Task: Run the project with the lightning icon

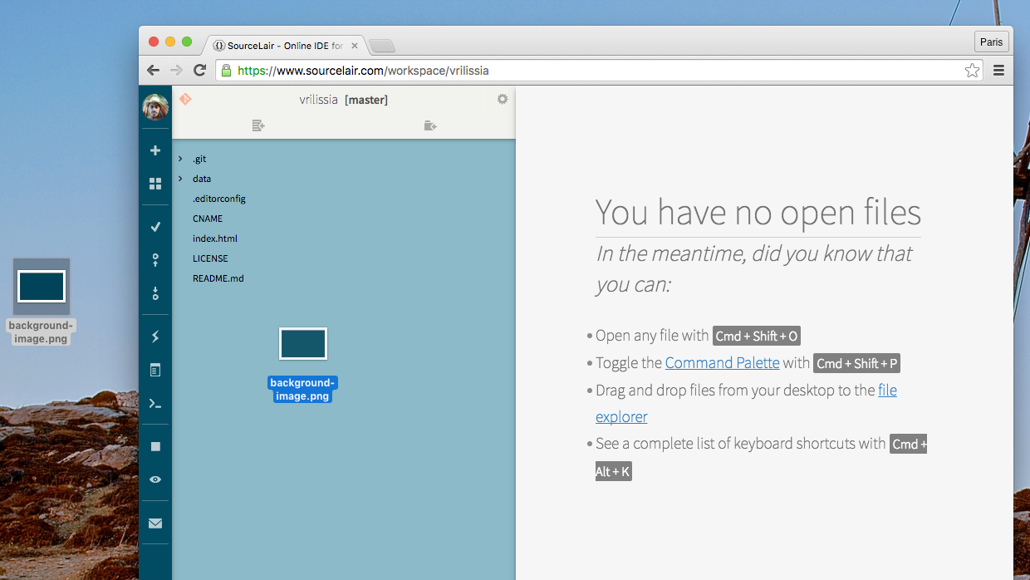Action: [x=154, y=337]
